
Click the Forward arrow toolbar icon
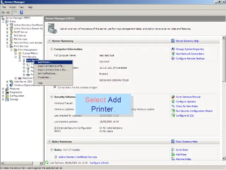click(x=8, y=13)
